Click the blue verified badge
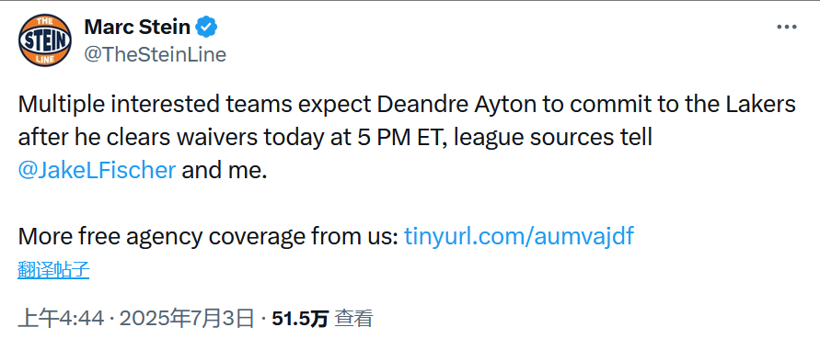Screen dimensions: 820x350 point(206,27)
